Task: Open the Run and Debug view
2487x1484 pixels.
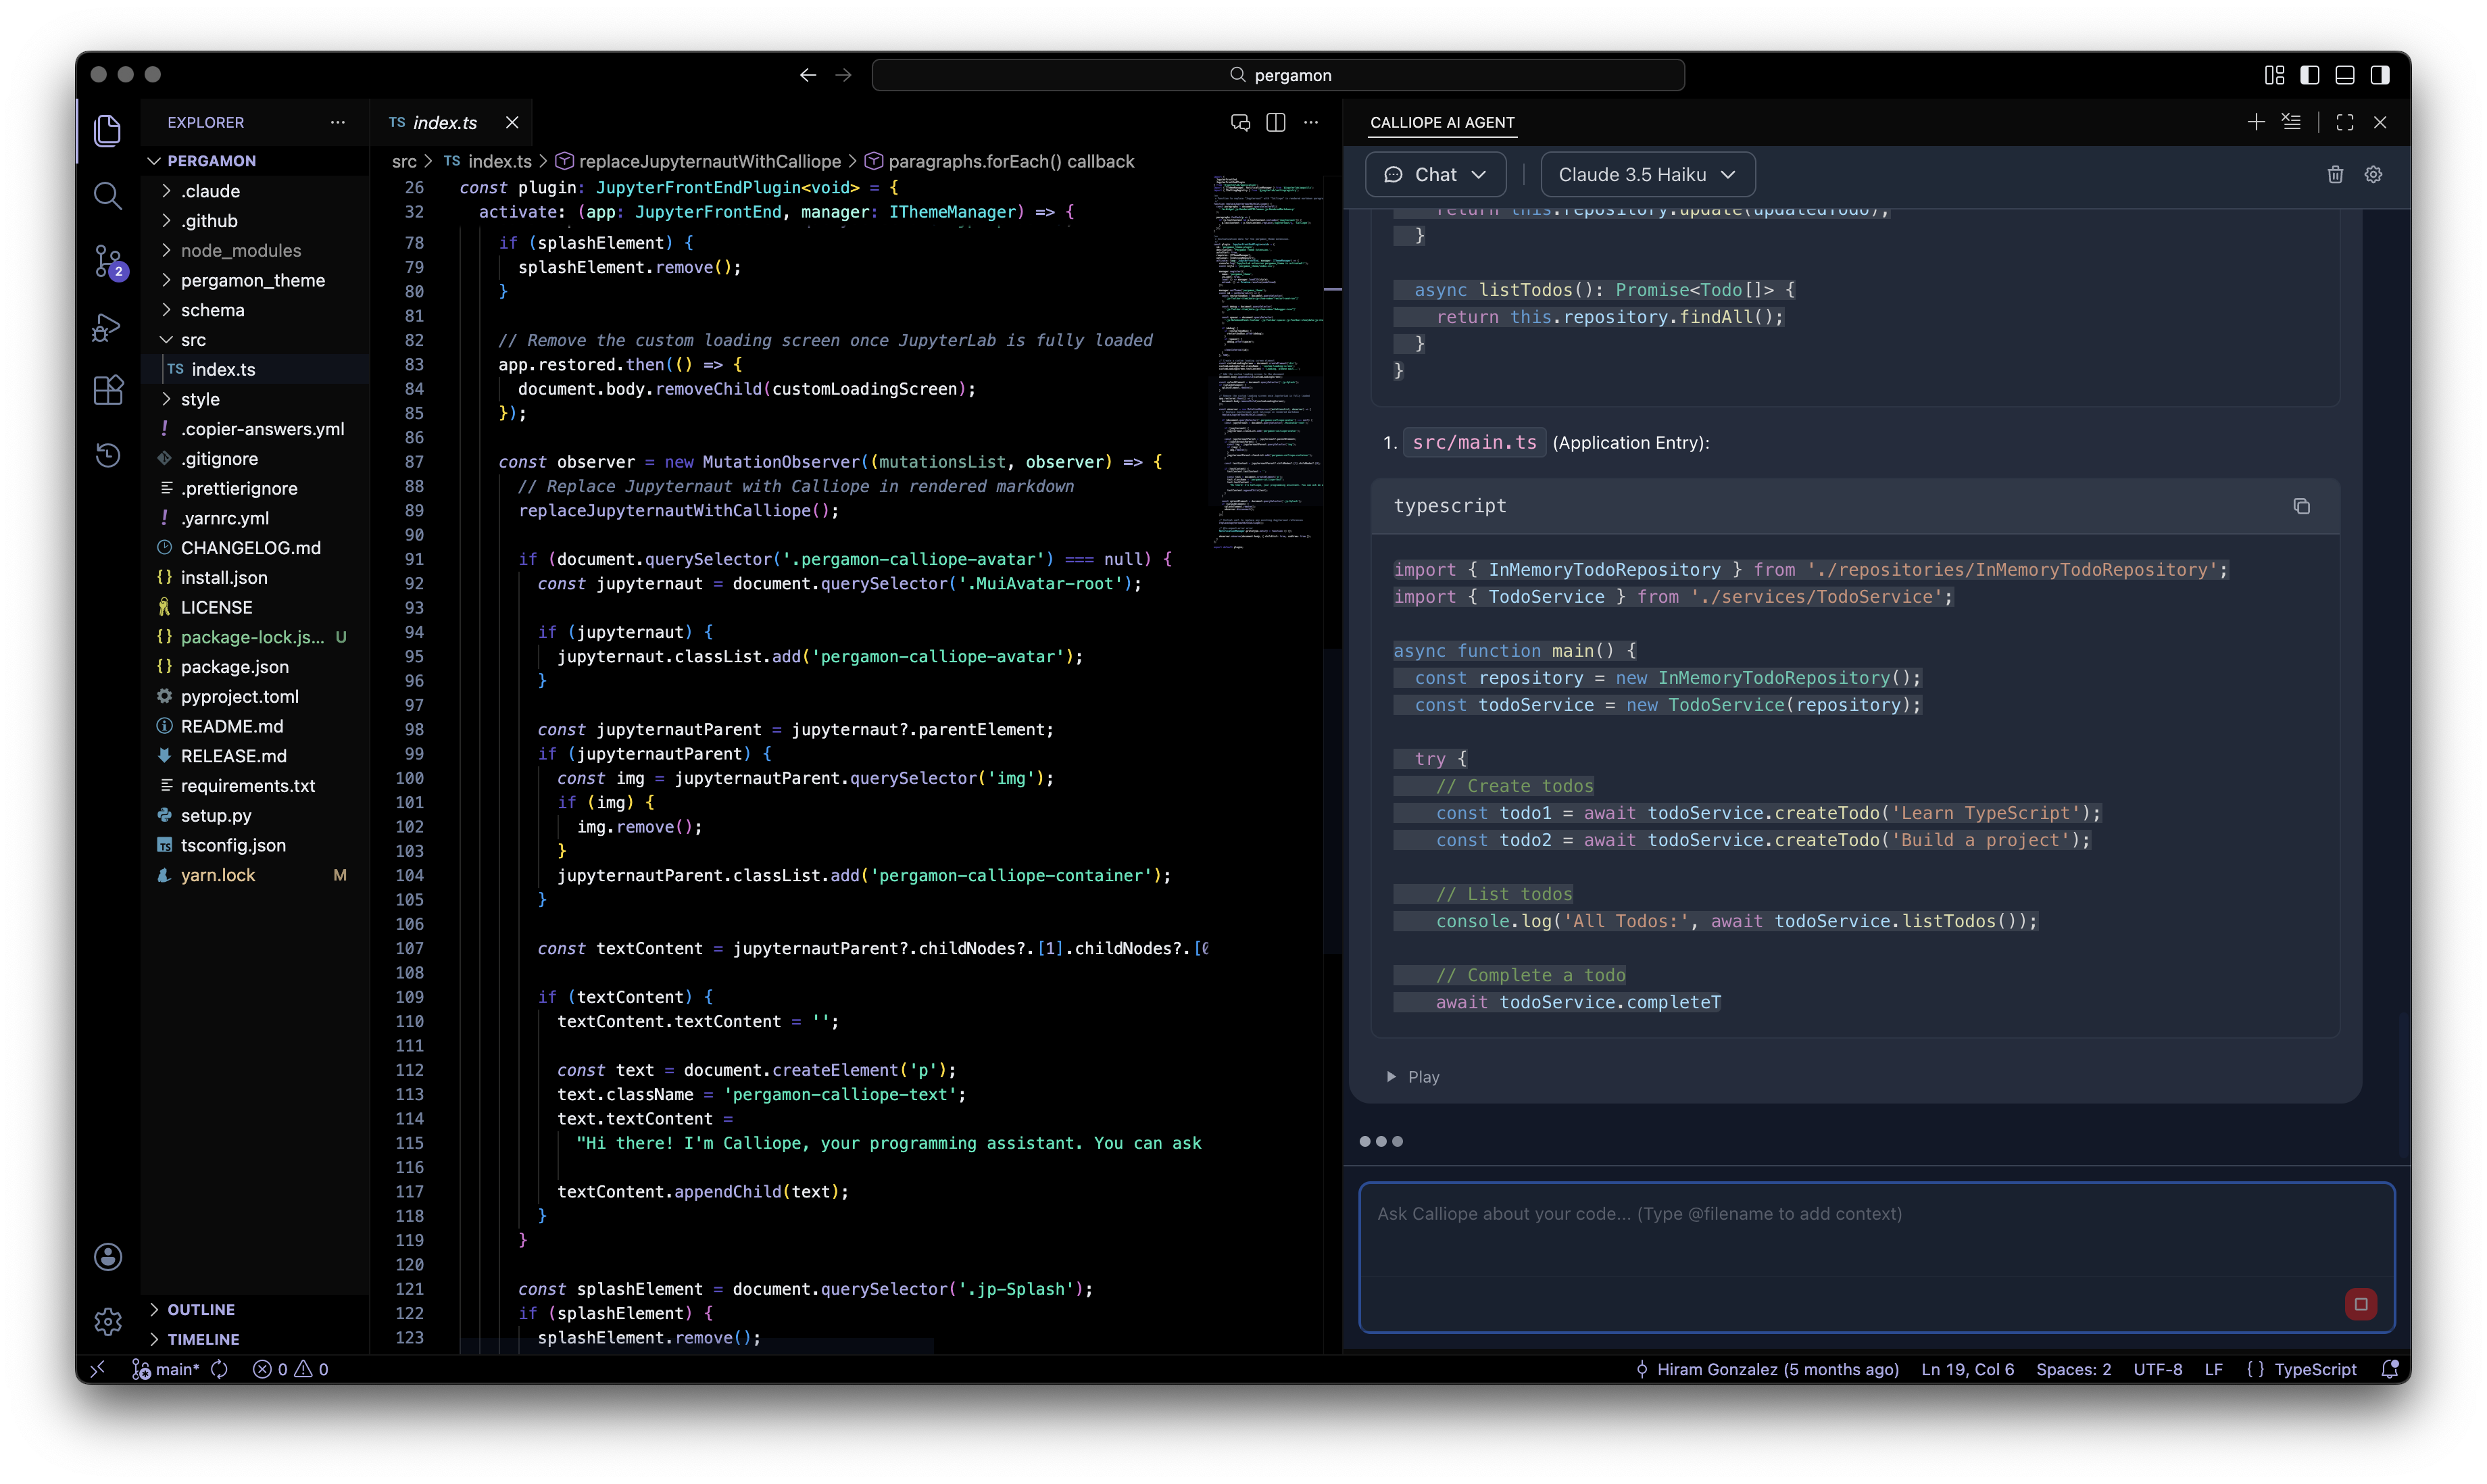Action: (108, 328)
